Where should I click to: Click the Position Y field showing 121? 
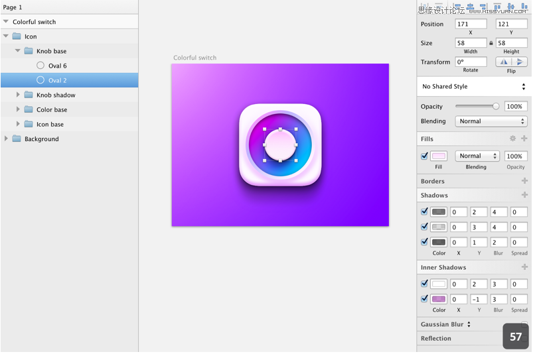[511, 24]
